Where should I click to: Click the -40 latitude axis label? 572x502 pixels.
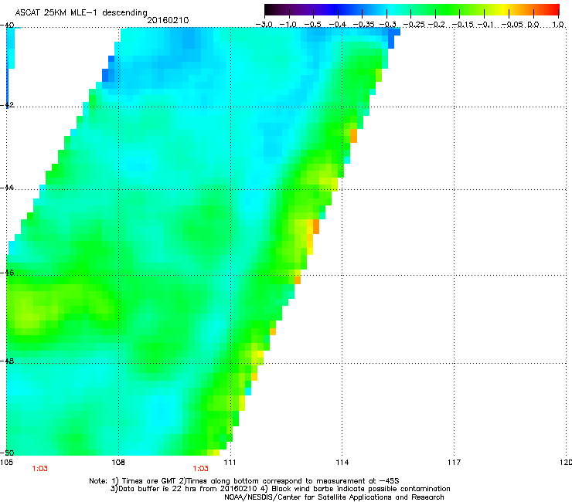(7, 25)
